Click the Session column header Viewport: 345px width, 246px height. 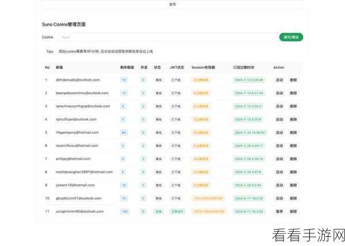(x=203, y=67)
